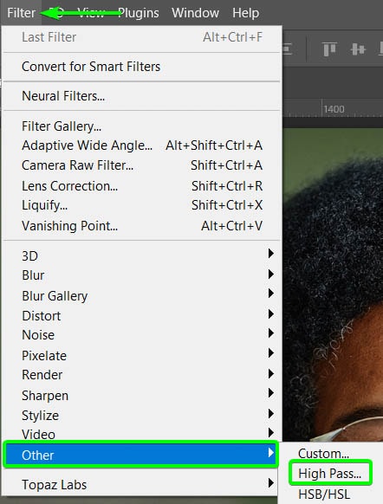Select High Pass from Other submenu

click(x=330, y=473)
